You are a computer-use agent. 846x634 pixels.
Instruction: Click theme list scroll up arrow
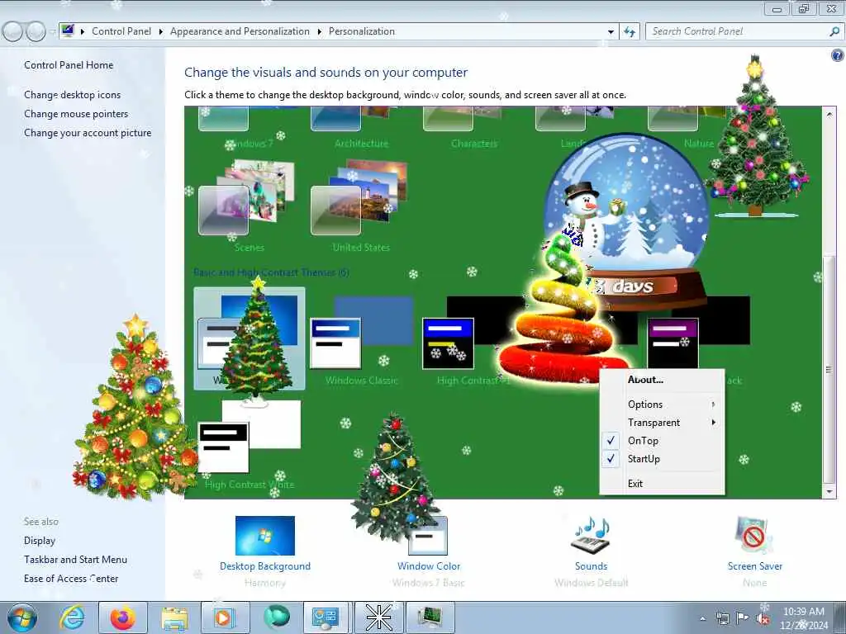[x=829, y=114]
